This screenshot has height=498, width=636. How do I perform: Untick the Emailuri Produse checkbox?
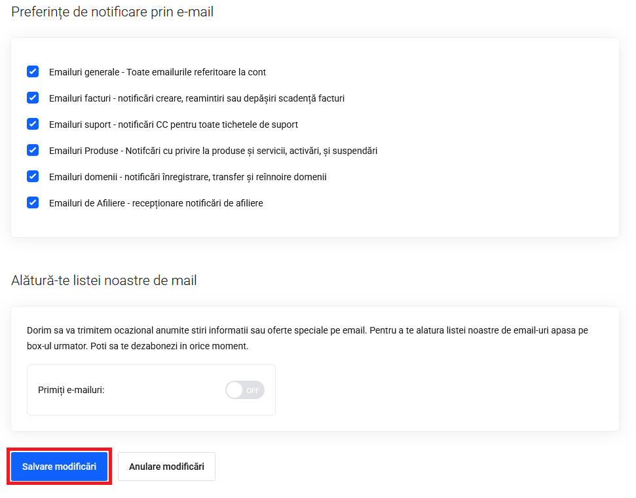[x=33, y=150]
